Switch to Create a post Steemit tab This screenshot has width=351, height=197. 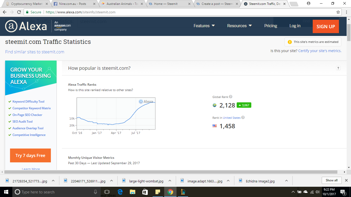coord(217,4)
